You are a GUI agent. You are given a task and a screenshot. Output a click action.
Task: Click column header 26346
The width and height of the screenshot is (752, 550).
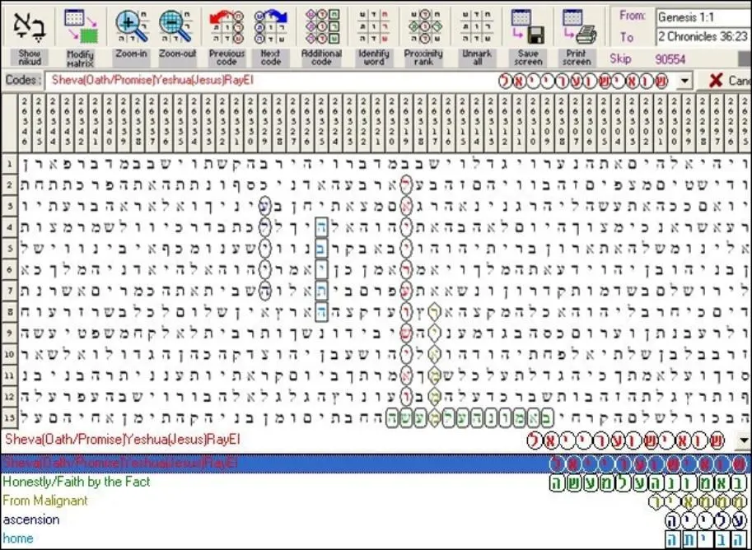(25, 122)
